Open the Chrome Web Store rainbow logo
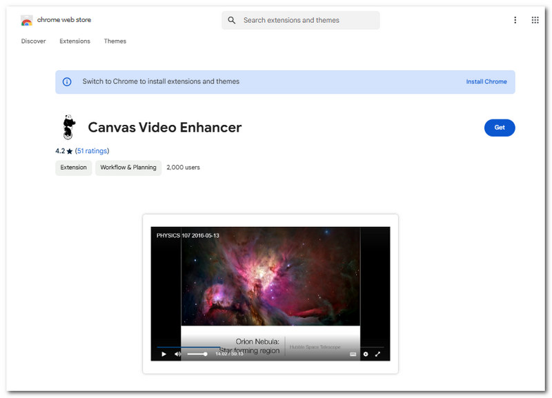Screen dimensions: 552x398 (x=26, y=20)
